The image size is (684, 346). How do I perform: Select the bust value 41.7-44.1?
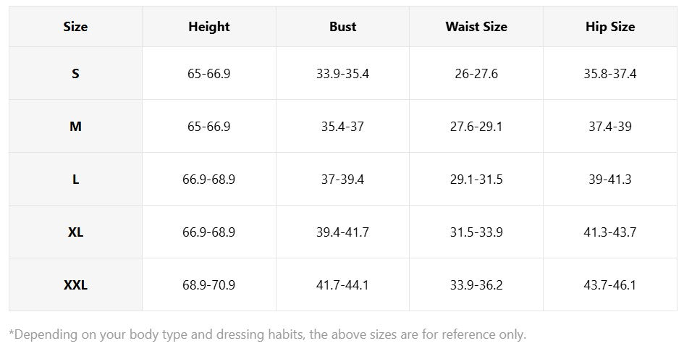click(342, 285)
